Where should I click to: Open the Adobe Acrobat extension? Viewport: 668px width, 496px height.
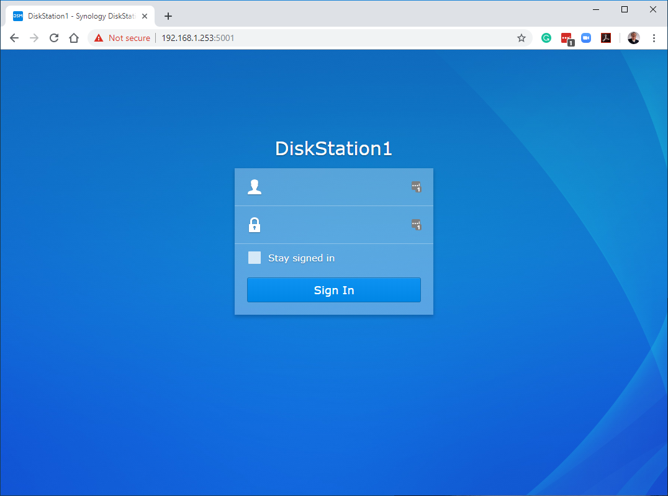coord(606,38)
